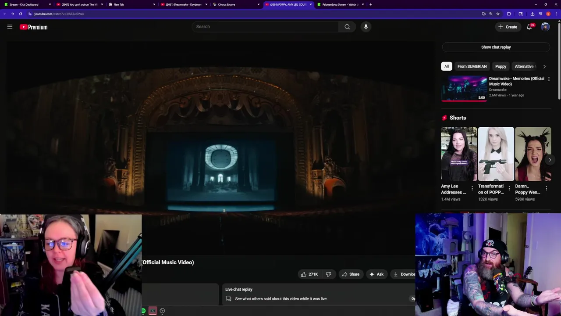The width and height of the screenshot is (561, 316).
Task: Open the notifications bell
Action: 529,27
